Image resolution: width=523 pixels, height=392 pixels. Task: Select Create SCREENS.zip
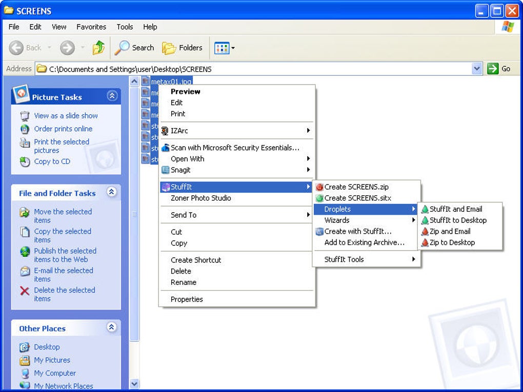coord(366,187)
